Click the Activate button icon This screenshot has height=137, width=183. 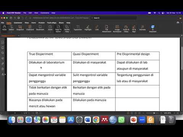point(142,28)
